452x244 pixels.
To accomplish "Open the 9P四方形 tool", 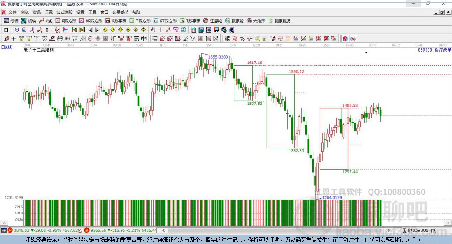I will (x=91, y=21).
